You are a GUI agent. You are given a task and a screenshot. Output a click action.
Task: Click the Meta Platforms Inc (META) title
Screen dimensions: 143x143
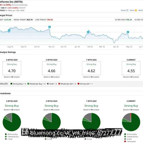(x=11, y=2)
